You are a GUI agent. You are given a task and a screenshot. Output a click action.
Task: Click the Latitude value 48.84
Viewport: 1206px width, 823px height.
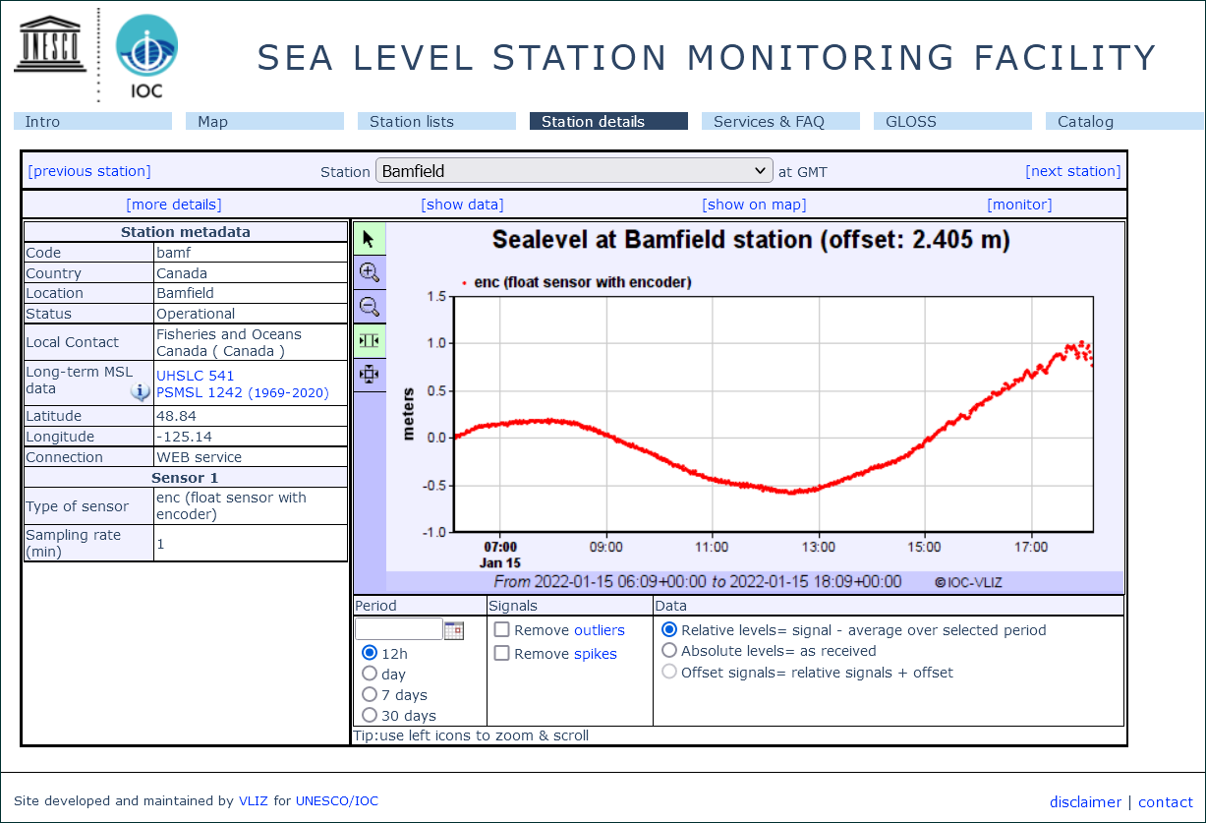pyautogui.click(x=177, y=416)
